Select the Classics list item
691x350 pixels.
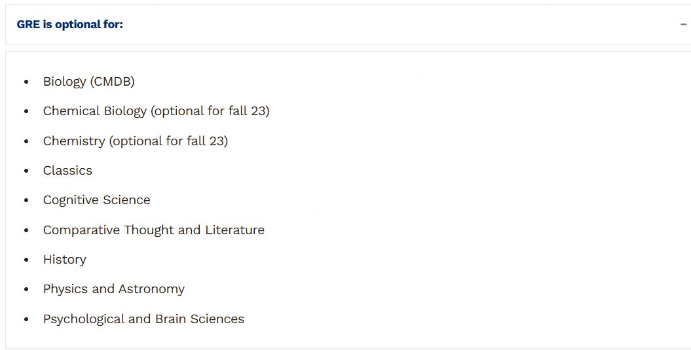67,171
